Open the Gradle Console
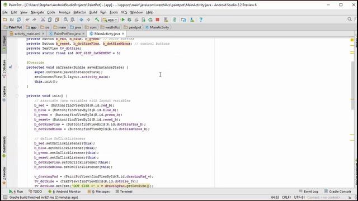This screenshot has height=201, width=358. click(338, 192)
